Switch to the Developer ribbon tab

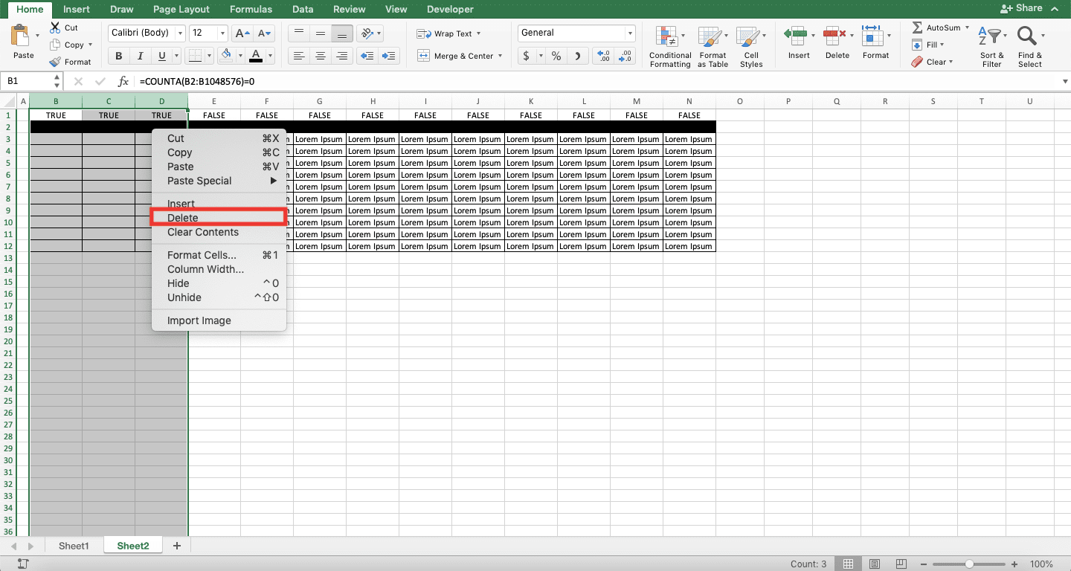point(450,9)
